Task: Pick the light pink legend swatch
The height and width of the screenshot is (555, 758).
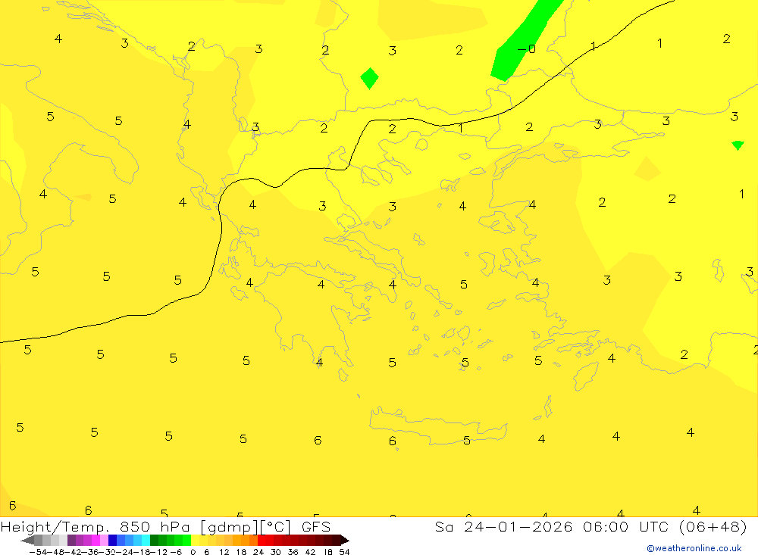Action: pos(105,541)
